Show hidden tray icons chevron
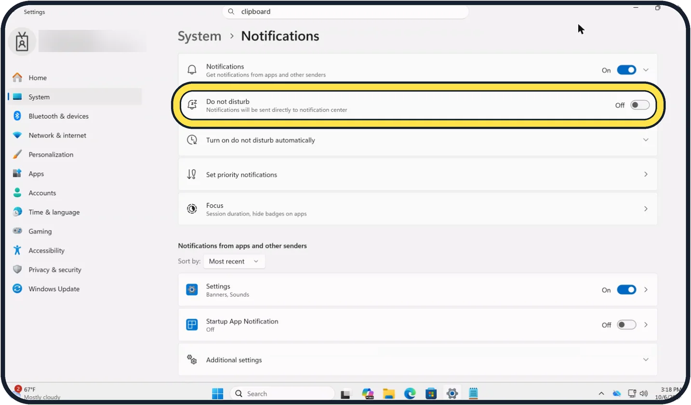Image resolution: width=691 pixels, height=405 pixels. 601,393
